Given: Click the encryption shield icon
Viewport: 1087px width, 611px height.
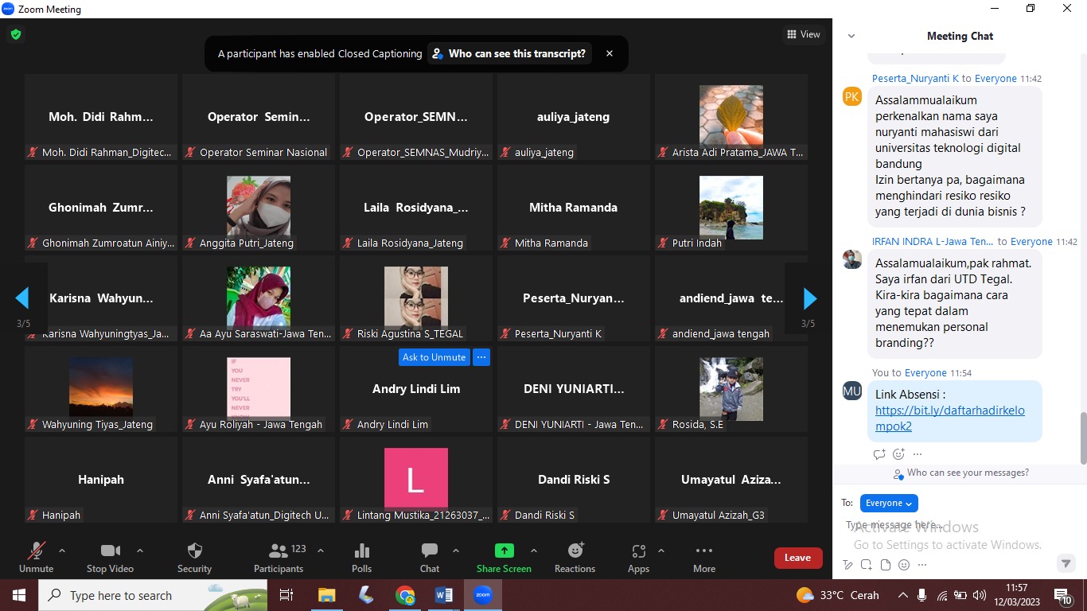Looking at the screenshot, I should (16, 34).
